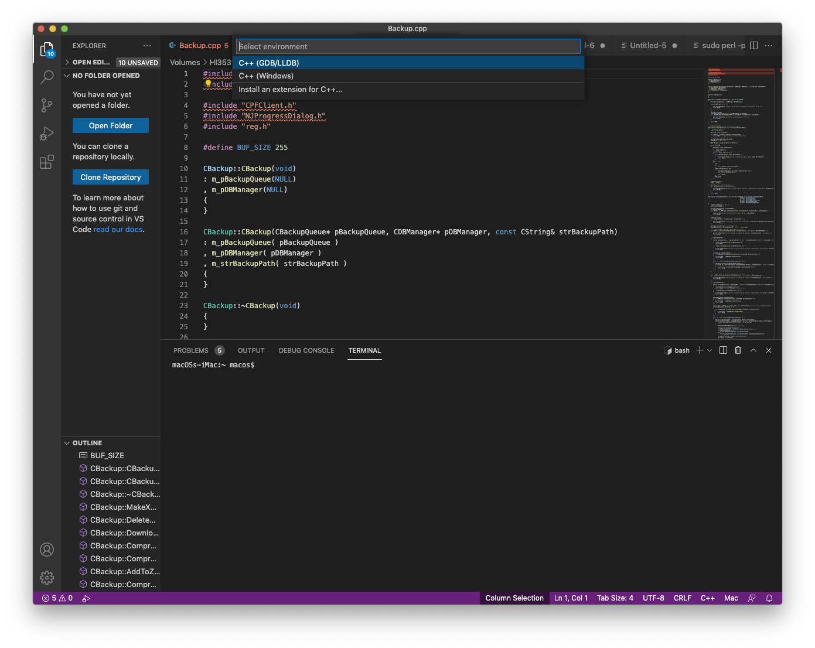Kill the terminal with trash icon
The width and height of the screenshot is (815, 648).
click(x=738, y=350)
